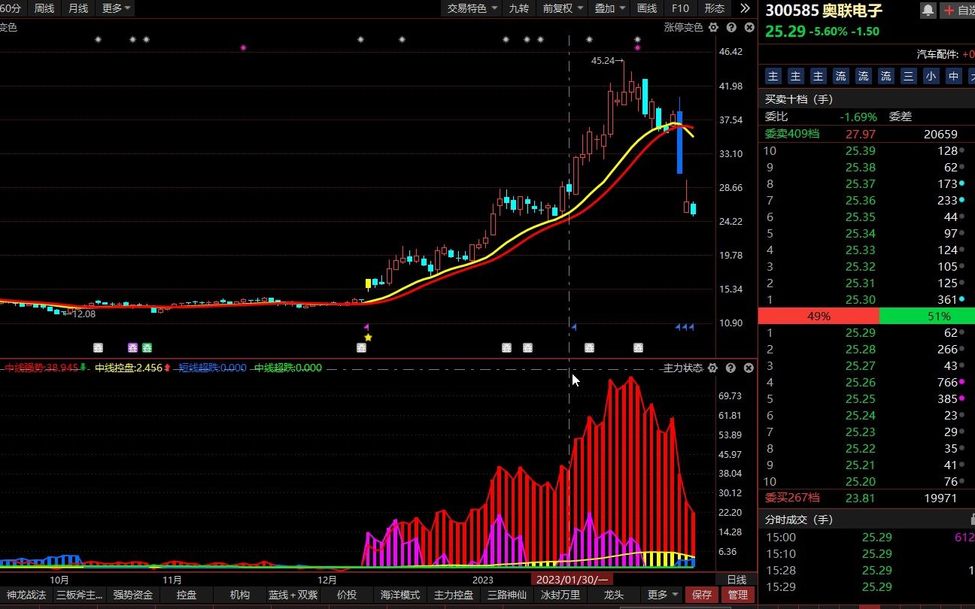Select the 三板斧主 indicator tab

[80, 595]
